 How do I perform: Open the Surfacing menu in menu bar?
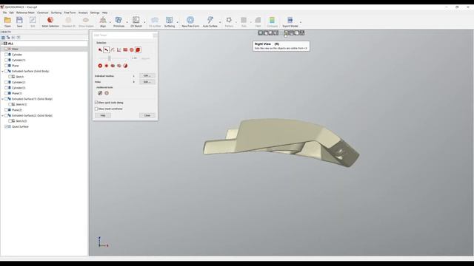click(56, 13)
